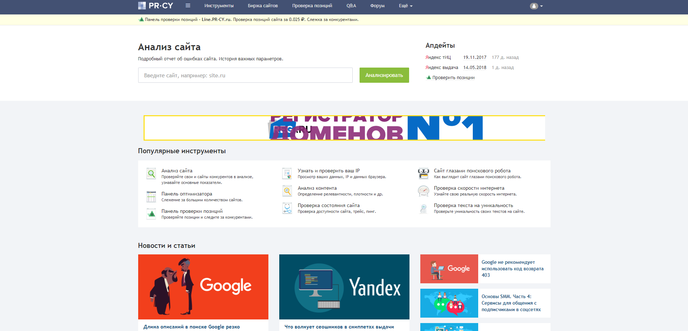The height and width of the screenshot is (331, 688).
Task: Click the PR-CY logo icon
Action: coord(142,6)
